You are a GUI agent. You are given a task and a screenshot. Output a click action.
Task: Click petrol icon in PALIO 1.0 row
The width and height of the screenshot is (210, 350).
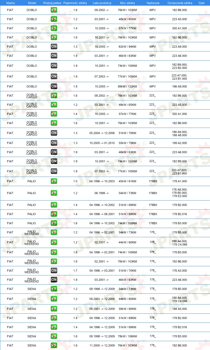click(x=54, y=181)
